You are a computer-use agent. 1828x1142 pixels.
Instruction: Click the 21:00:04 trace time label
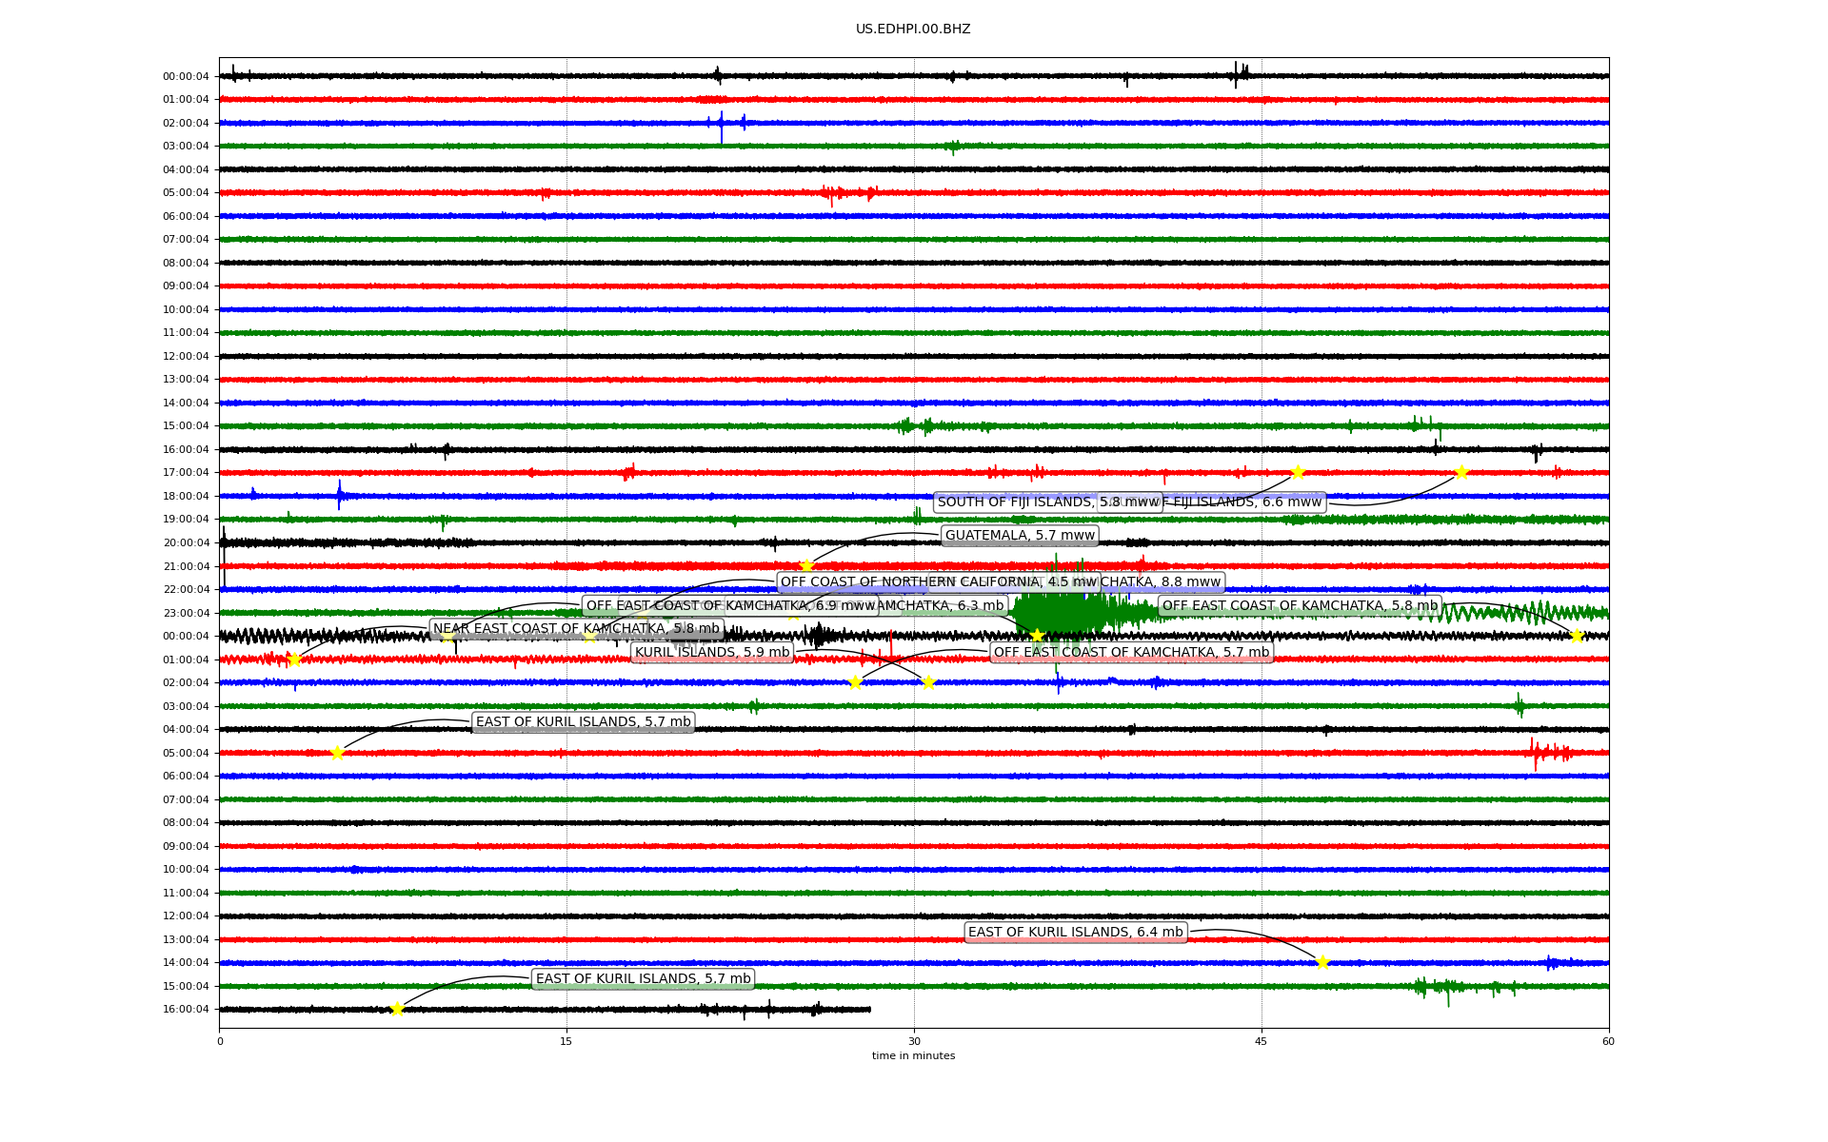(x=186, y=567)
